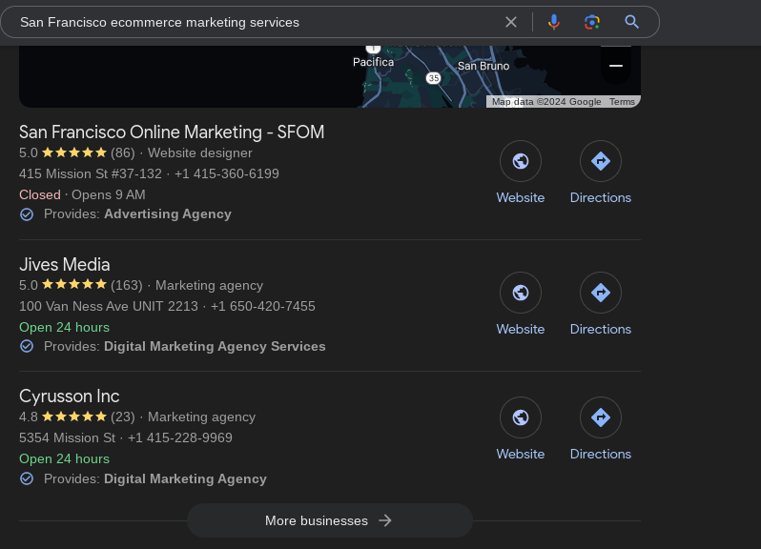The height and width of the screenshot is (549, 761).
Task: Open the Jives Media listing title
Action: click(x=65, y=264)
